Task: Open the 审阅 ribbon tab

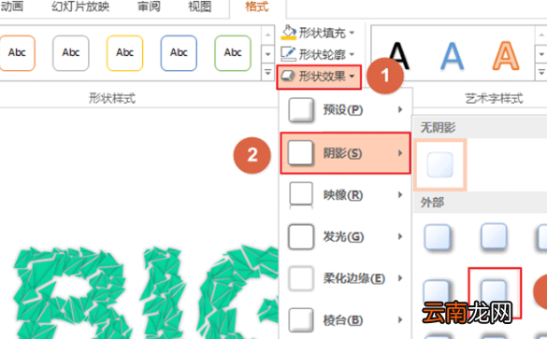Action: coord(149,7)
